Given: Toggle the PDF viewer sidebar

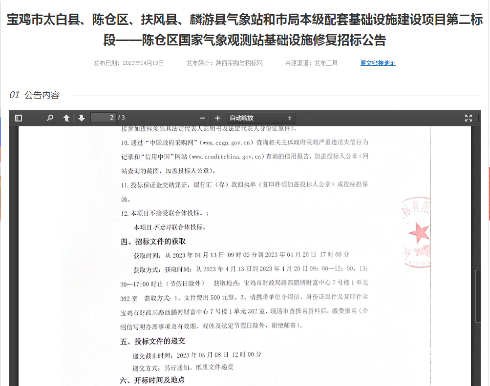Looking at the screenshot, I should point(19,118).
